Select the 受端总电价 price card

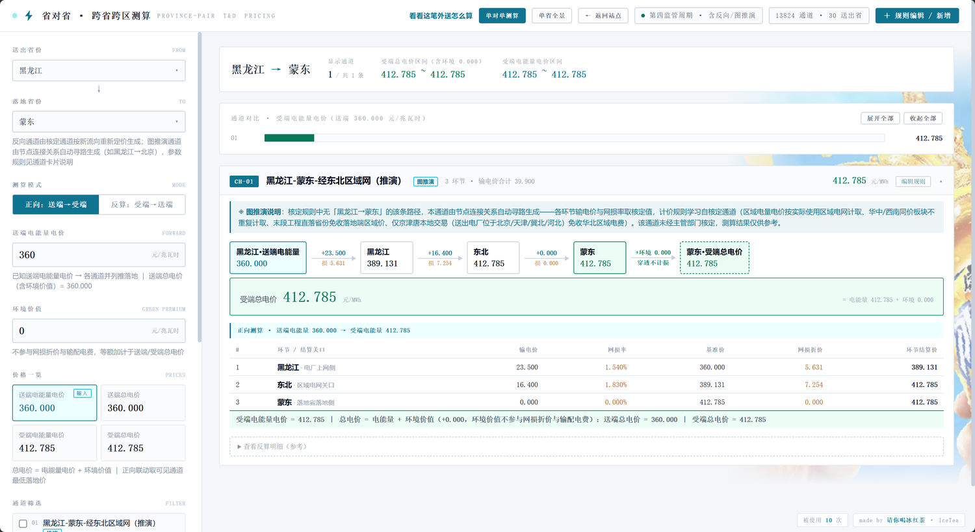143,443
